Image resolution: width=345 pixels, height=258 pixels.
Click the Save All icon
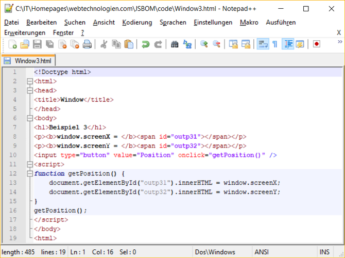(x=50, y=44)
